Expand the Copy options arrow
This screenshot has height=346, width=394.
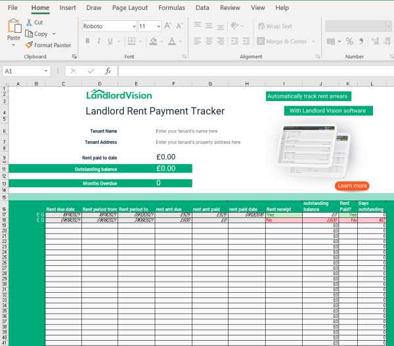click(54, 33)
